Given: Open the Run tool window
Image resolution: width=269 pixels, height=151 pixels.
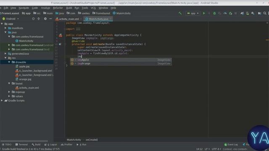Looking at the screenshot, I should pos(82,144).
